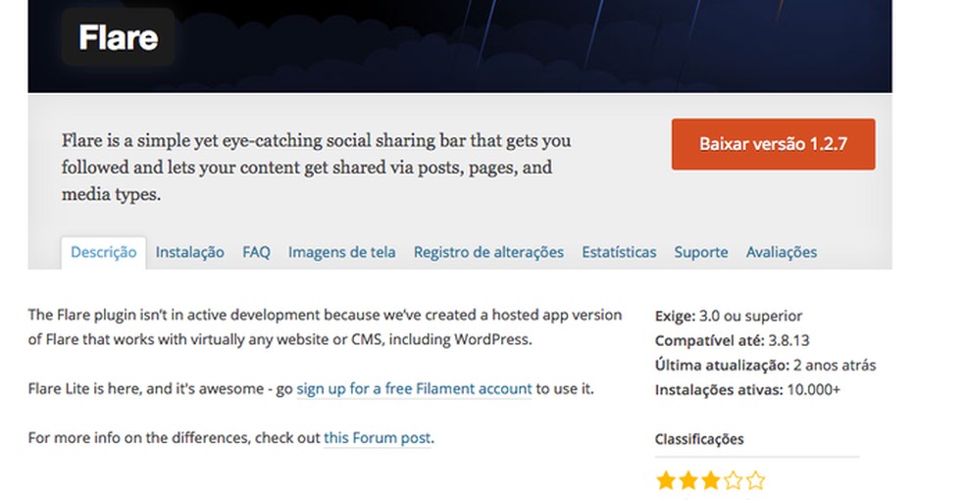Click the fourth empty rating star
The width and height of the screenshot is (965, 500).
pyautogui.click(x=733, y=480)
